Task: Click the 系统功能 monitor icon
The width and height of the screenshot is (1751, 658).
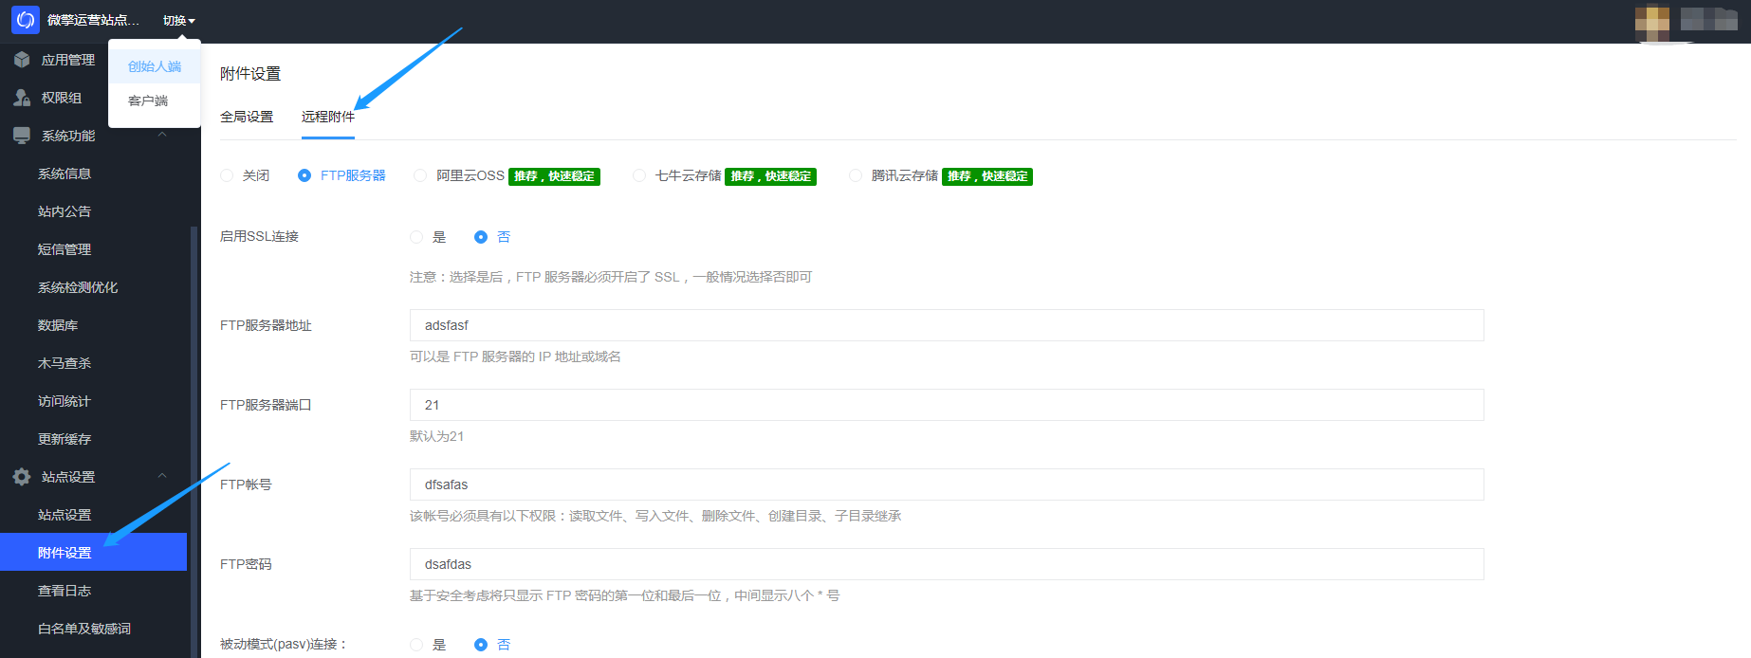Action: click(22, 136)
